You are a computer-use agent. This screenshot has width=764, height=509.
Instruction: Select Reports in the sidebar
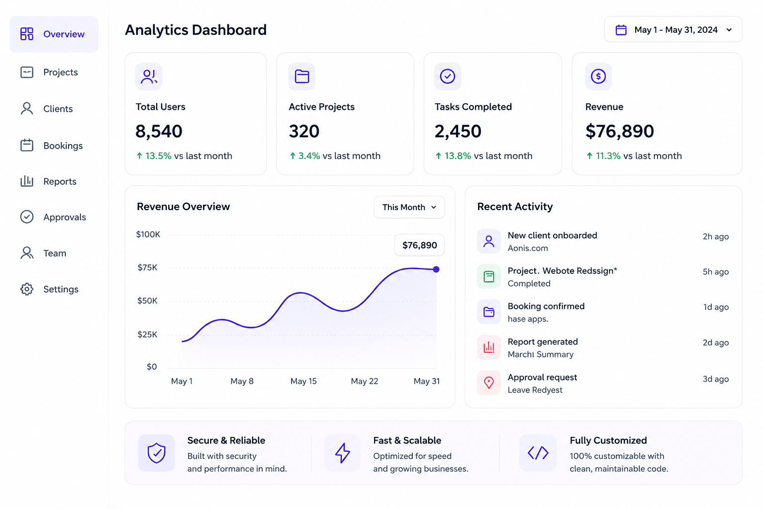[60, 181]
